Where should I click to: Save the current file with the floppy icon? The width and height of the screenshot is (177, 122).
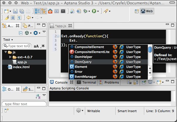click(15, 11)
